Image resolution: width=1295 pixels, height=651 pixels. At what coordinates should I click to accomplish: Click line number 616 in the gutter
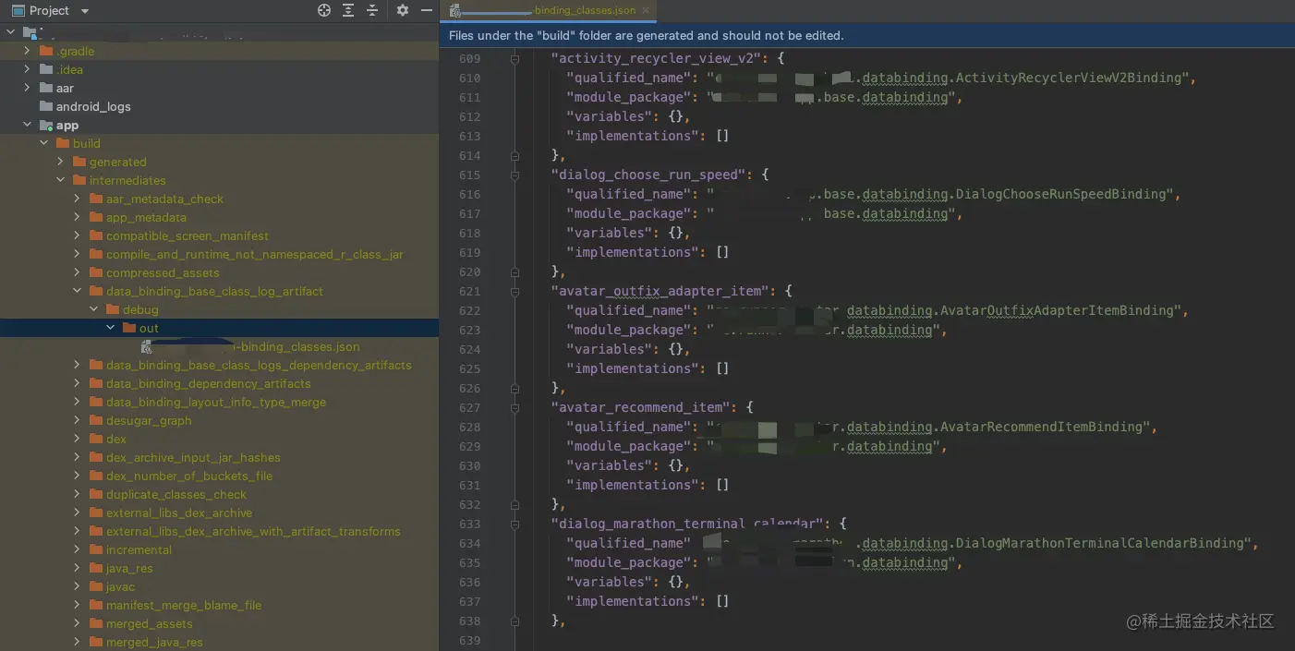[469, 194]
